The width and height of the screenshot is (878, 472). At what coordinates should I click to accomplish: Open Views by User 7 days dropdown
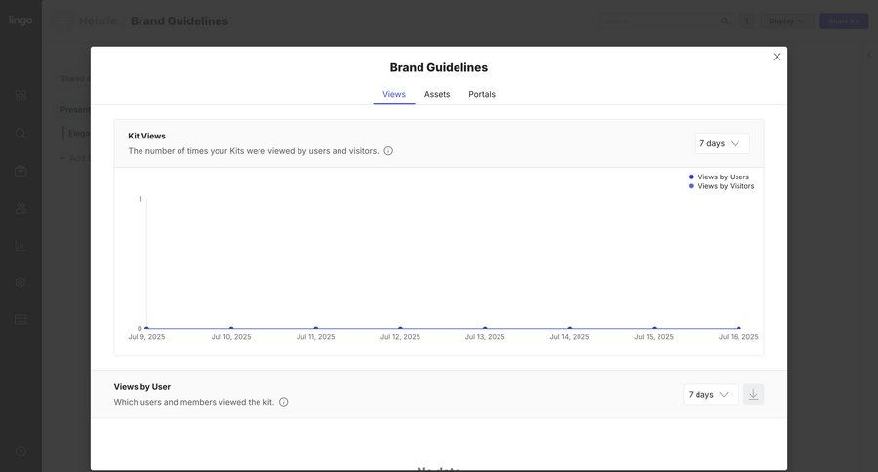tap(710, 394)
